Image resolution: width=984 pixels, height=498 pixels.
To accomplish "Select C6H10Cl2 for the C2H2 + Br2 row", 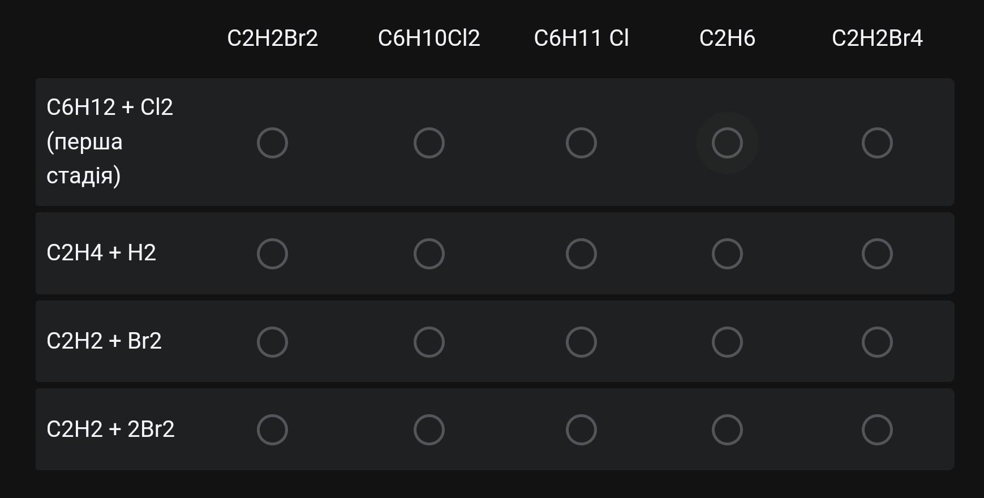I will 429,342.
